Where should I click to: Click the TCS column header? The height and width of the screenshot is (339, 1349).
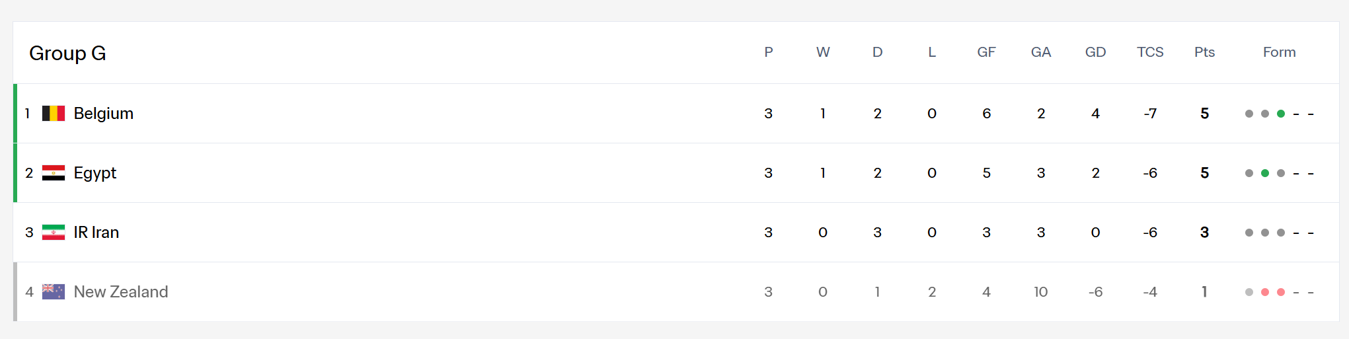point(1150,52)
